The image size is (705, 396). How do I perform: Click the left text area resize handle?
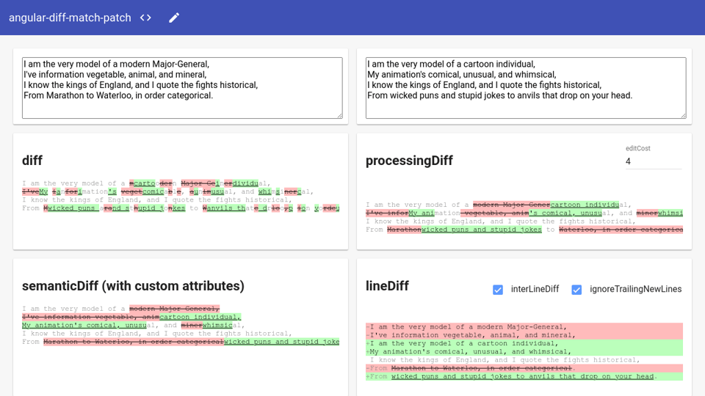point(339,114)
